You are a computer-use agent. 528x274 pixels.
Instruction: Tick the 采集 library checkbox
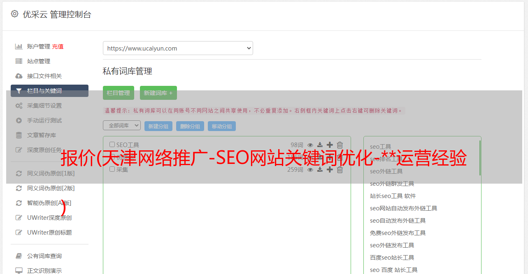pyautogui.click(x=112, y=169)
